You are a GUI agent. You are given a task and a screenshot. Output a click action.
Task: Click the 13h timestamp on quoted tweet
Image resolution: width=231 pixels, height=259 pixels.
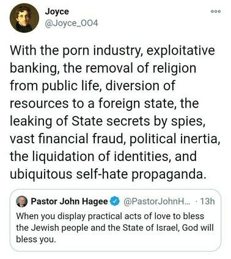coord(207,201)
